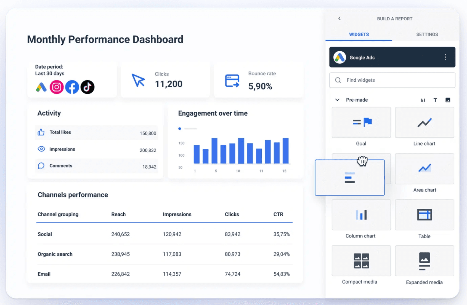Open the Google Ads three-dot menu

tap(445, 57)
